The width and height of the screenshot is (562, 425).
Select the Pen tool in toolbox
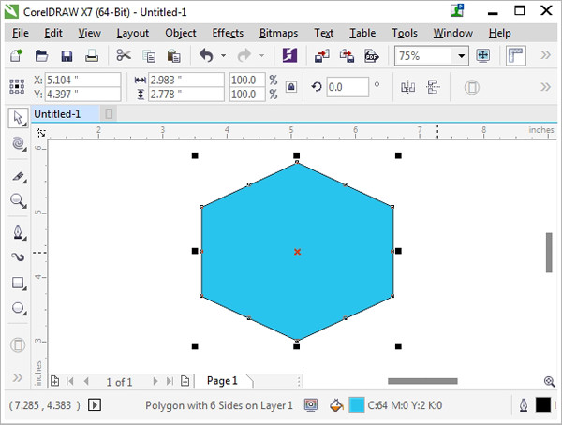coord(18,232)
